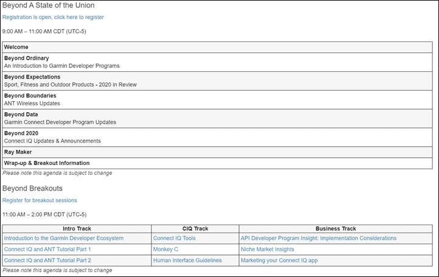
Task: Click 'Sport, Fitness and Outdoor Products - 2020 in Review'
Action: point(71,85)
